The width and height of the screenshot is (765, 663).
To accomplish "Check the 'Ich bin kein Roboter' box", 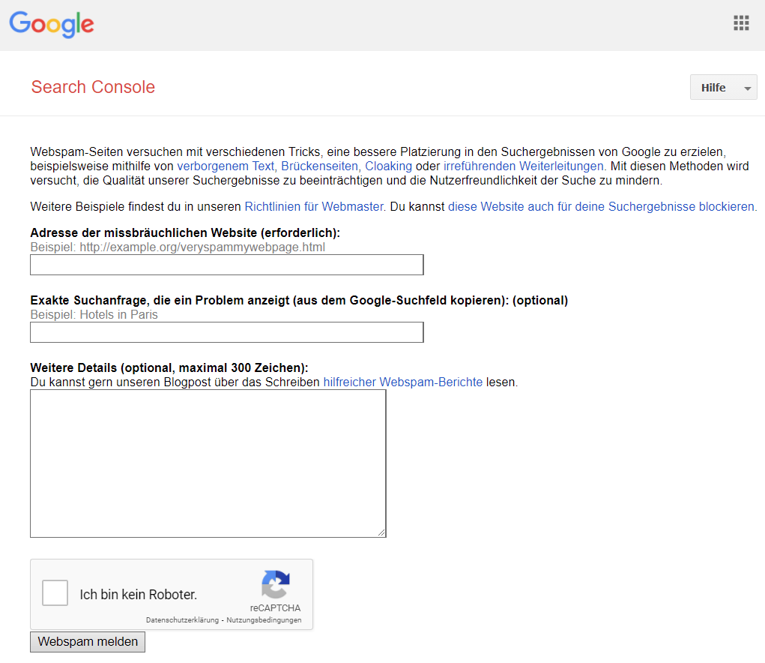I will 55,593.
